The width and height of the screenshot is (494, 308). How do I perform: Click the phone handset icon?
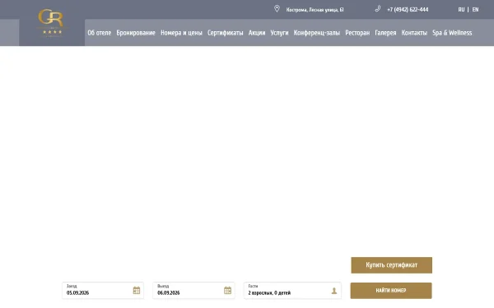click(x=378, y=9)
